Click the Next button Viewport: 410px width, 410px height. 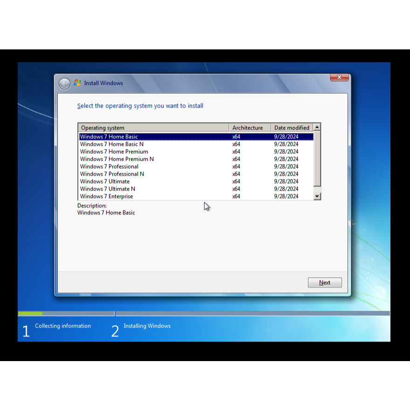pyautogui.click(x=325, y=282)
